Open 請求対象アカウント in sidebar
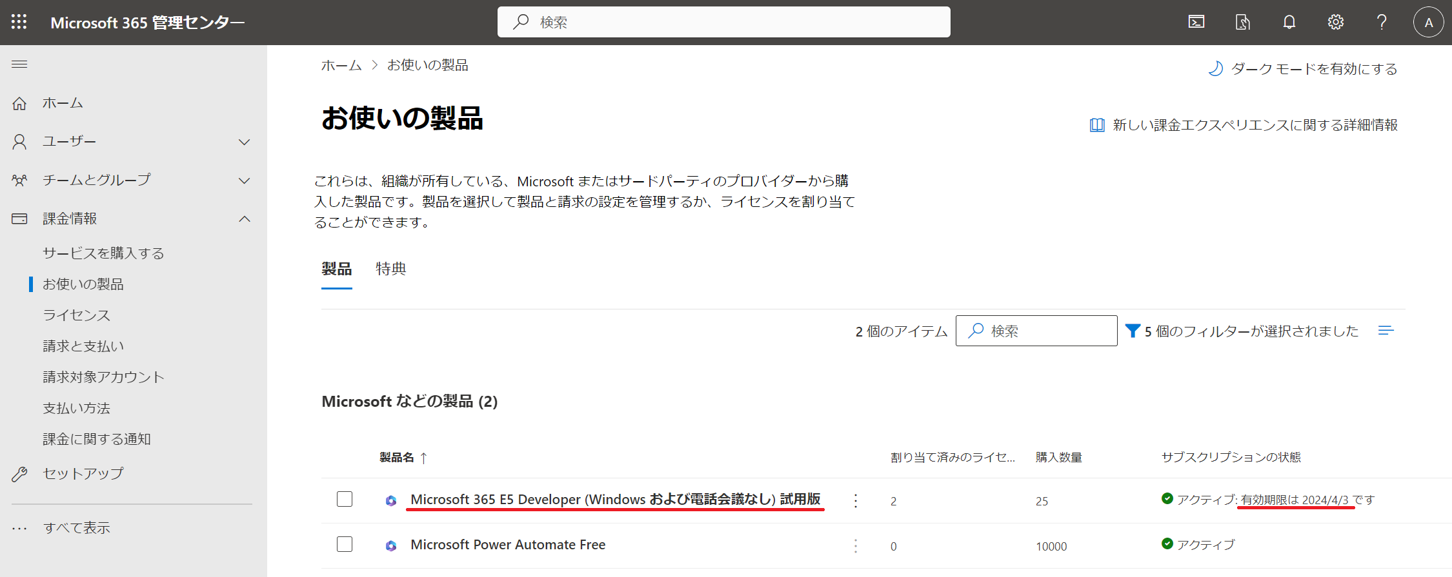1452x577 pixels. (103, 377)
